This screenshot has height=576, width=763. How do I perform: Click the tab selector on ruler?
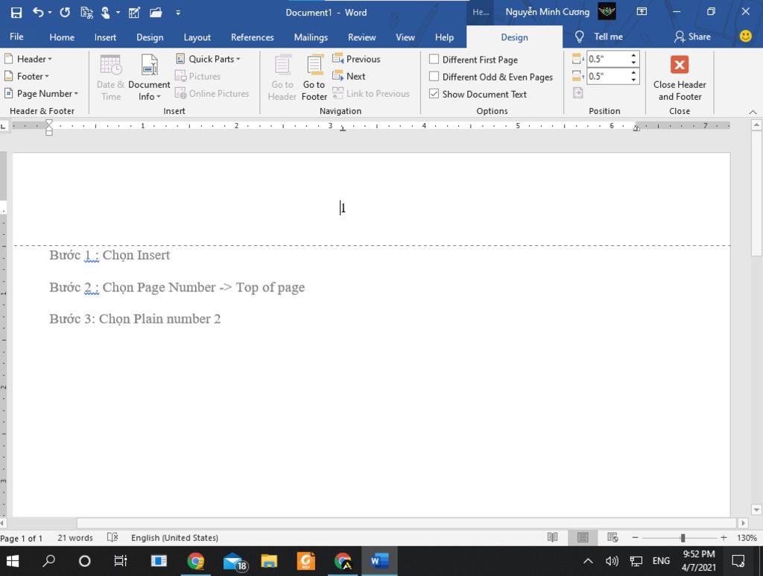[4, 126]
